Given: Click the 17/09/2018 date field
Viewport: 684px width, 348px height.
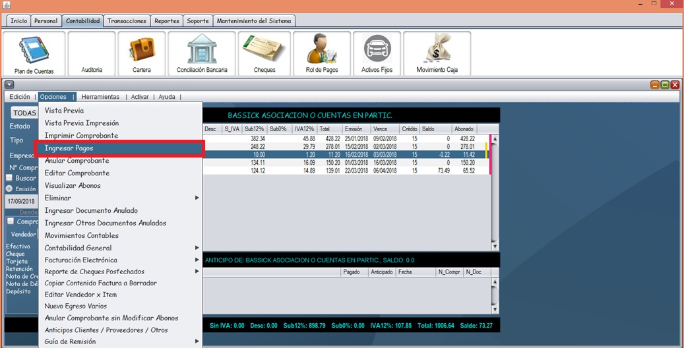Looking at the screenshot, I should pyautogui.click(x=21, y=200).
